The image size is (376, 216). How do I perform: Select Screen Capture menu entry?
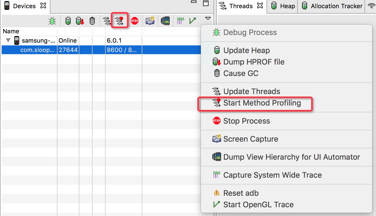[287, 139]
